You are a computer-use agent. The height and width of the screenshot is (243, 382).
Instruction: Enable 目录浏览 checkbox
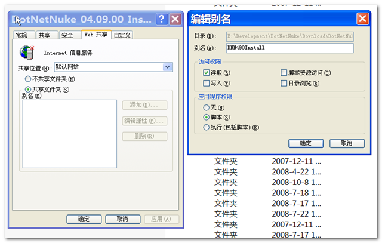pos(284,83)
